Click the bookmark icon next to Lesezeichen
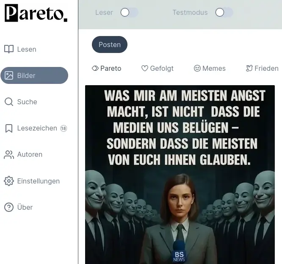 pyautogui.click(x=9, y=128)
